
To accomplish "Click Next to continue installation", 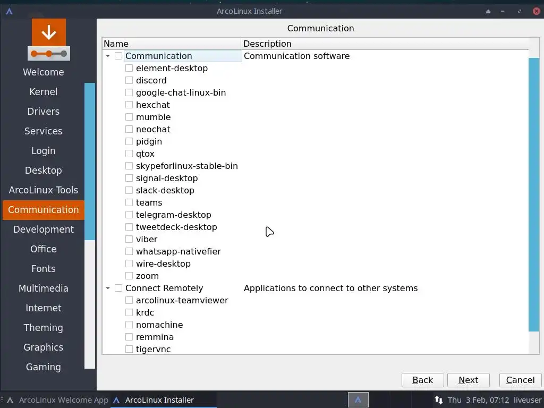I will pos(469,380).
